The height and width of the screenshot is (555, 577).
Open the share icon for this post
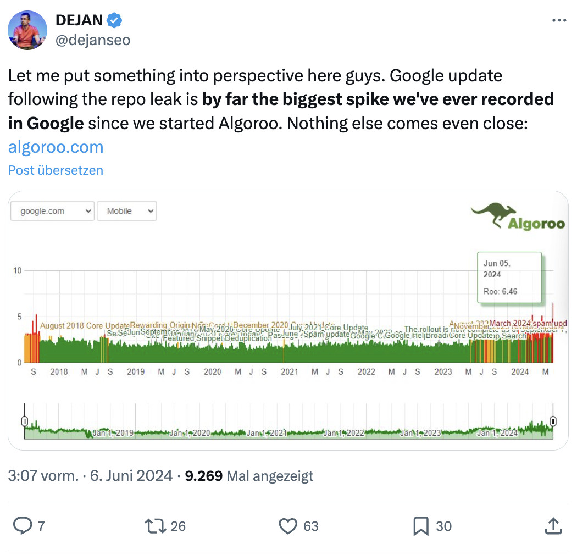[553, 526]
